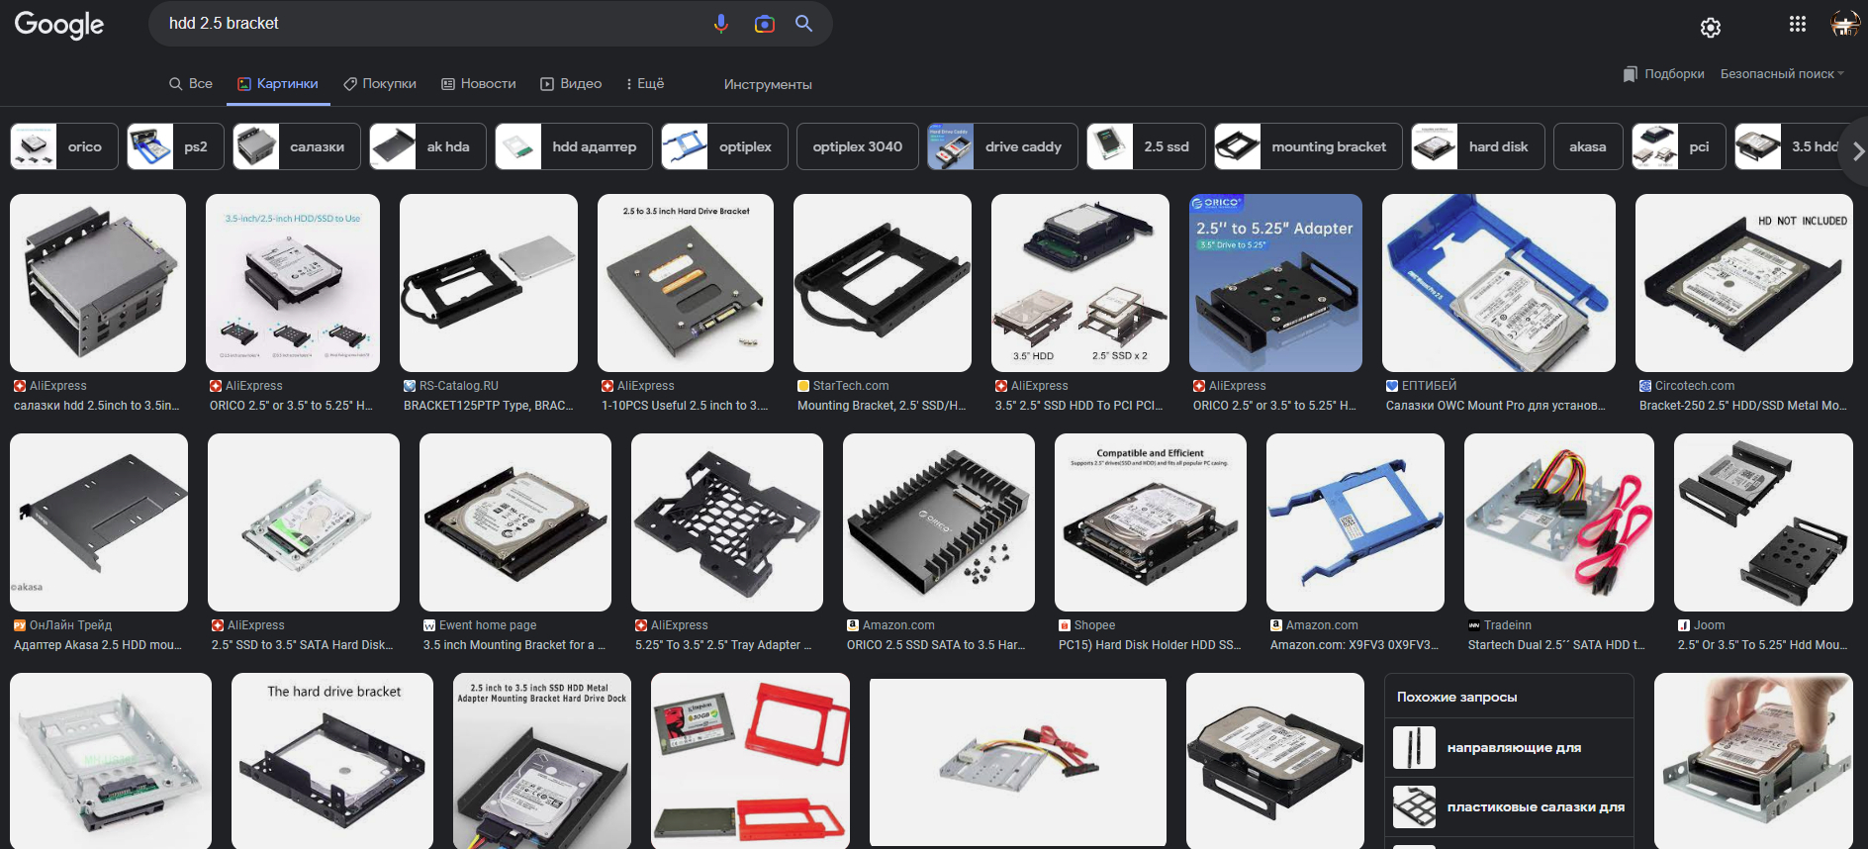Select the akasa filter chip
Screen dimensions: 1868x849
(x=1588, y=146)
